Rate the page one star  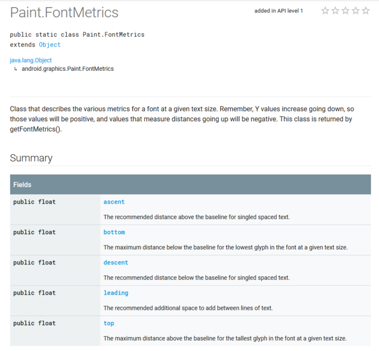tap(325, 11)
